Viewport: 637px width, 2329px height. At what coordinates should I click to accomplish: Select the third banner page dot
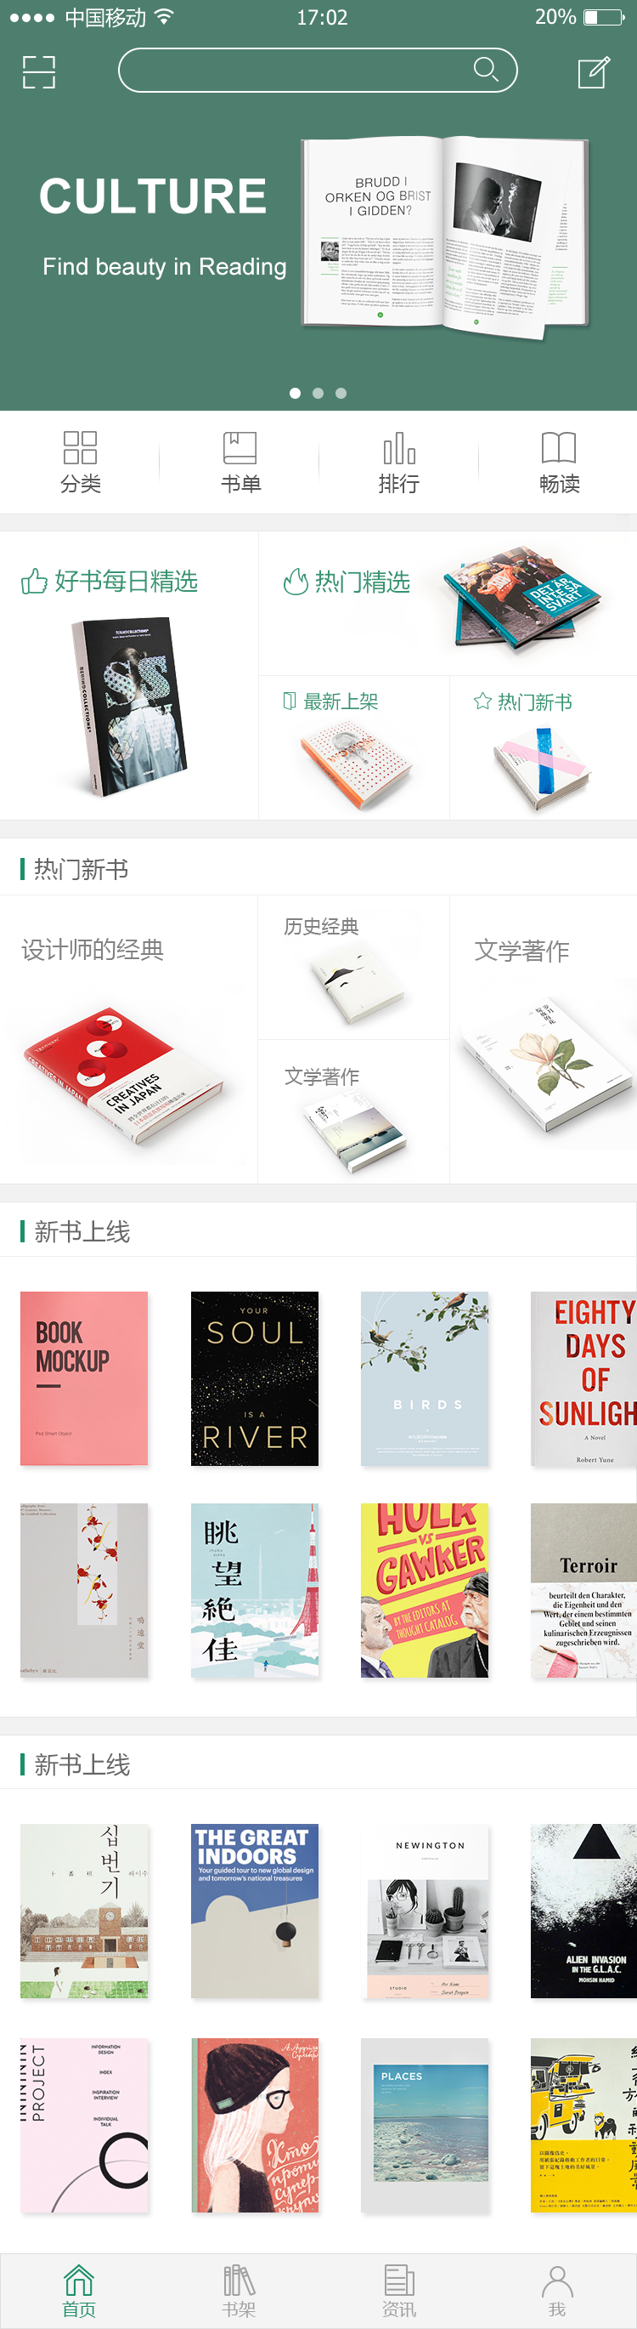pos(341,394)
